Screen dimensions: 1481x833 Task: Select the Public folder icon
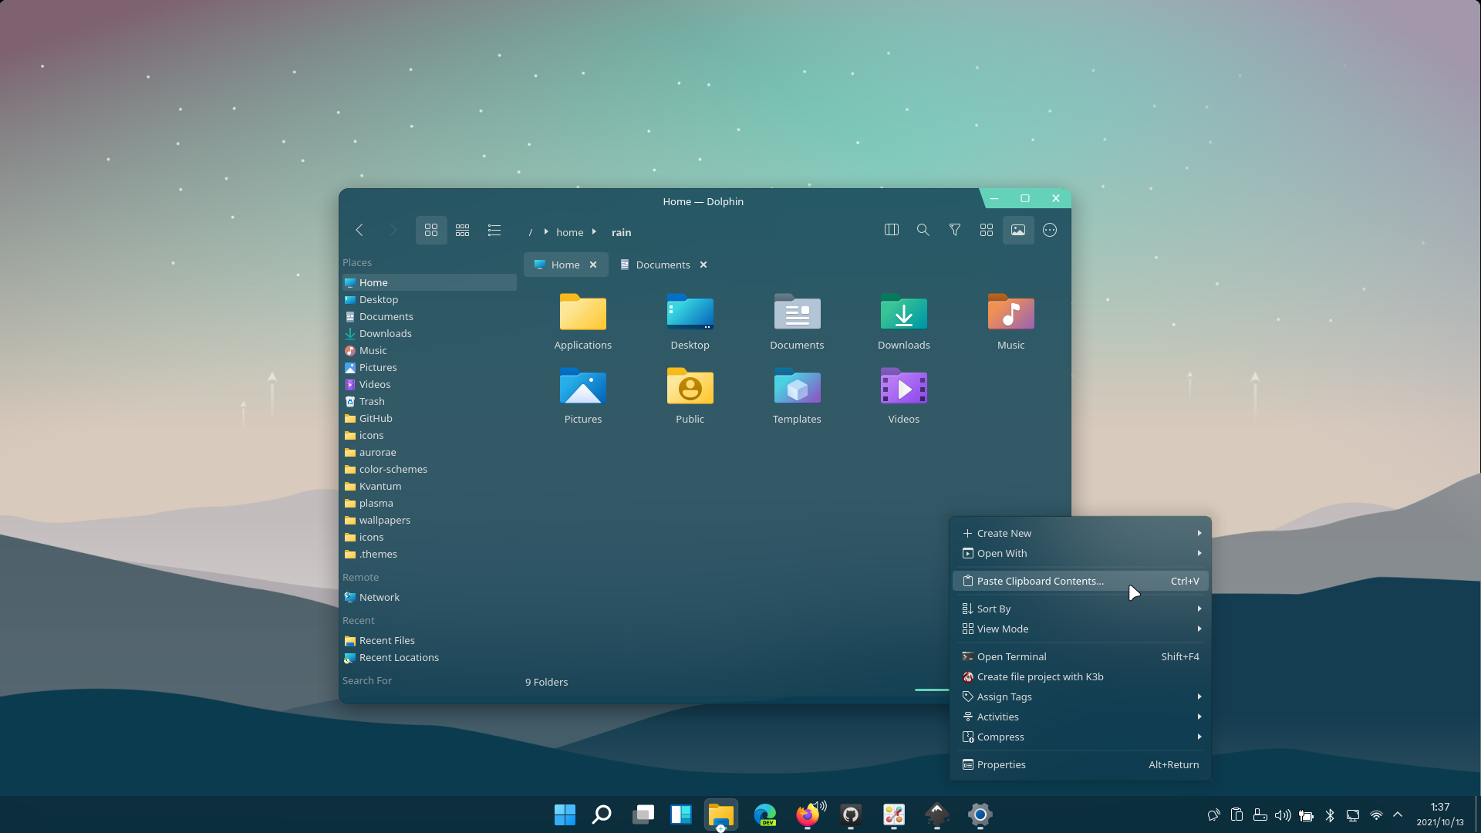(x=690, y=386)
